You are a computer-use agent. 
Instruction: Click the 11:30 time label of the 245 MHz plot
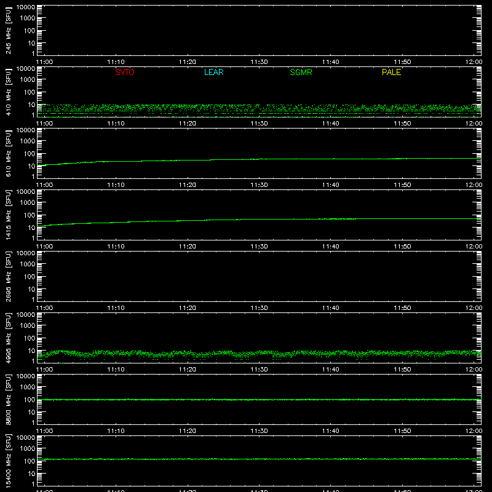click(x=259, y=62)
